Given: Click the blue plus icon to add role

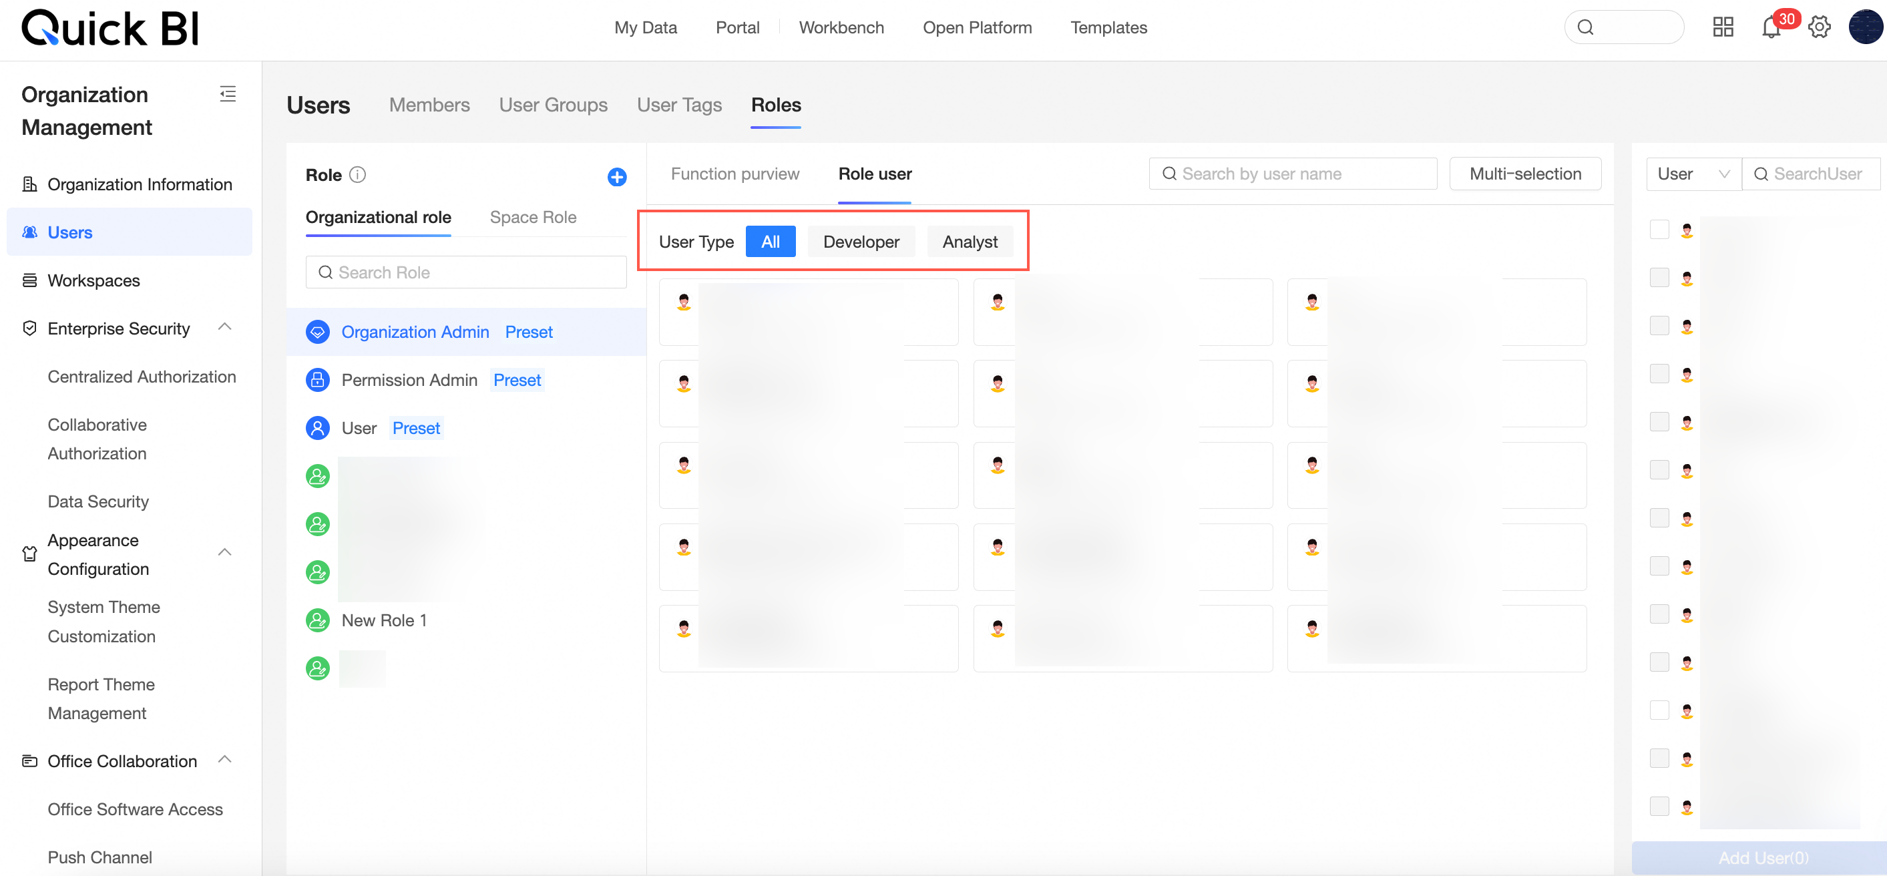Looking at the screenshot, I should (617, 176).
